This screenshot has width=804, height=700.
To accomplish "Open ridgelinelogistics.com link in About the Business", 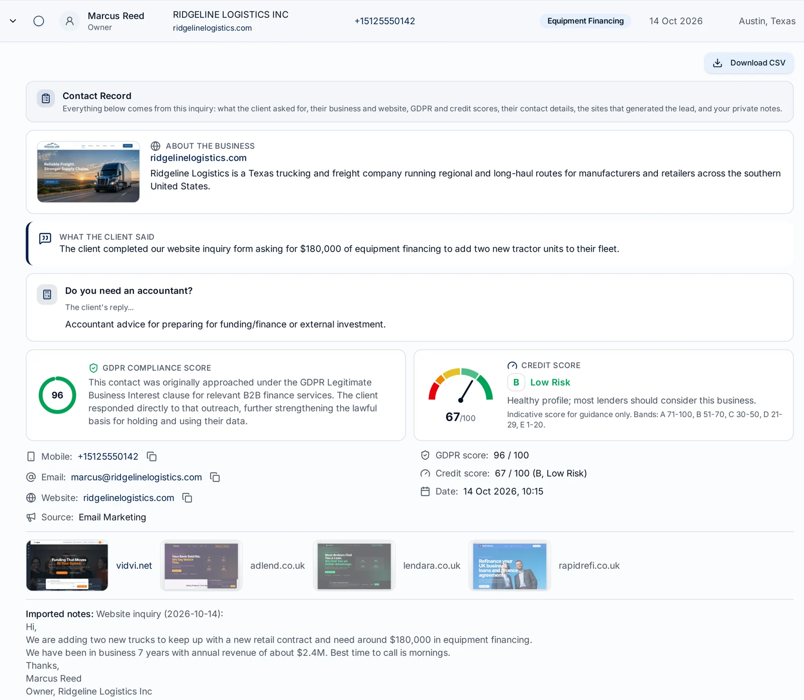I will pos(198,158).
